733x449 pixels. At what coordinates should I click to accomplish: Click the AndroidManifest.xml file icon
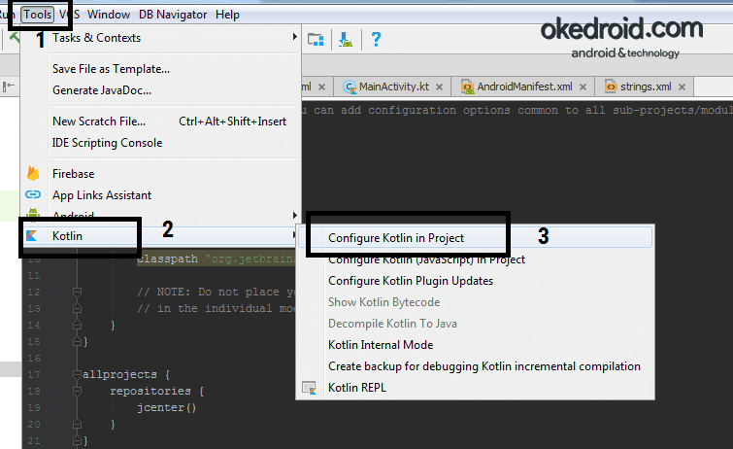467,86
